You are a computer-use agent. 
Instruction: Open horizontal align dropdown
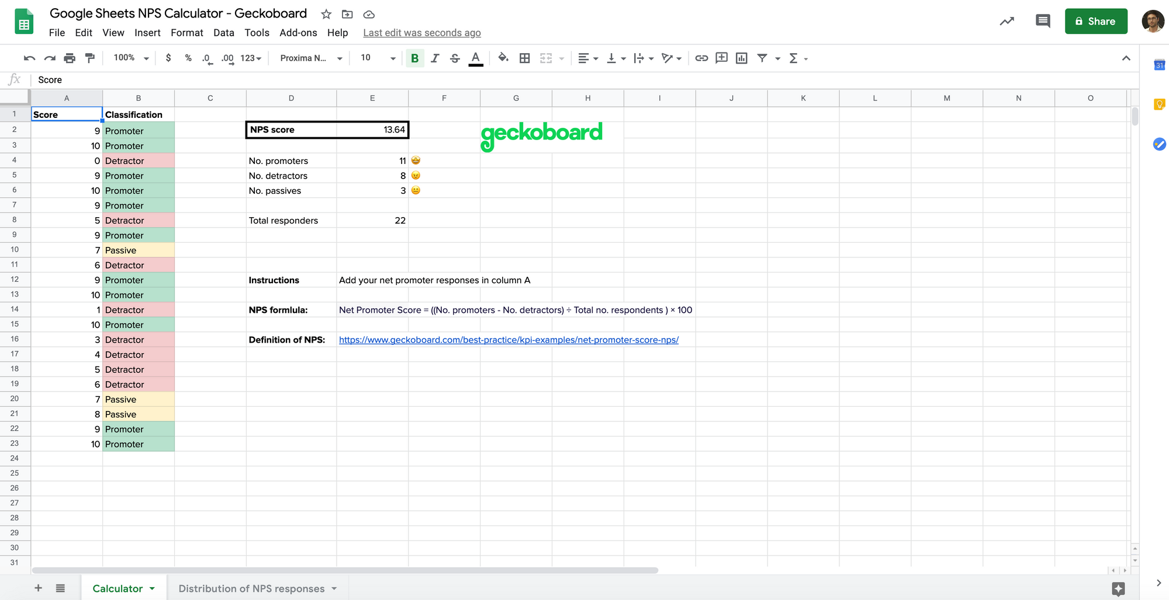[x=588, y=58]
